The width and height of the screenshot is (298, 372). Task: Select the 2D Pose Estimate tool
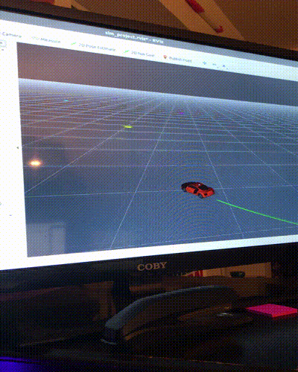94,46
